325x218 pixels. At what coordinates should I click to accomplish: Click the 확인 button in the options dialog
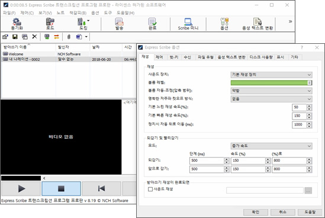256,212
